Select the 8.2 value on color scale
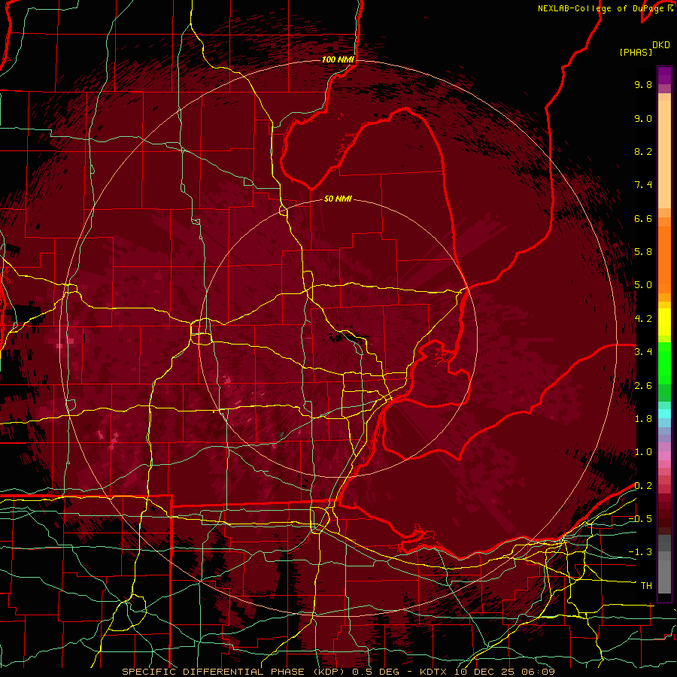 coord(643,151)
